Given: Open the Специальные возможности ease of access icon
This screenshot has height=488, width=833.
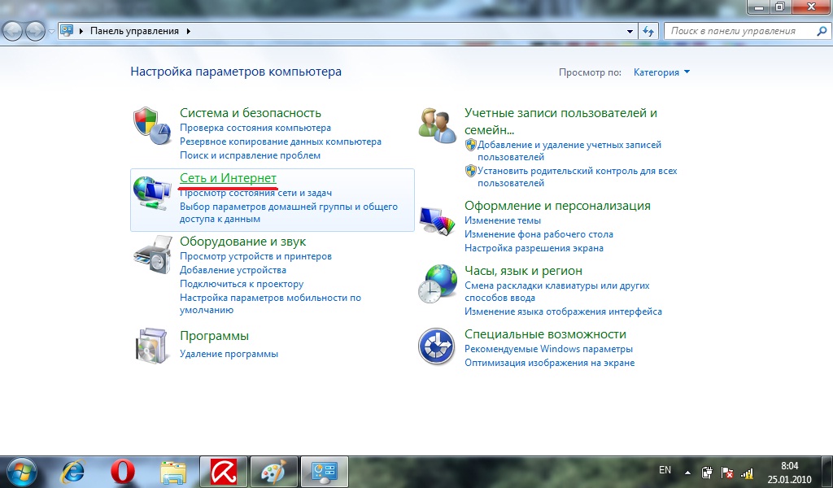Looking at the screenshot, I should [x=436, y=346].
